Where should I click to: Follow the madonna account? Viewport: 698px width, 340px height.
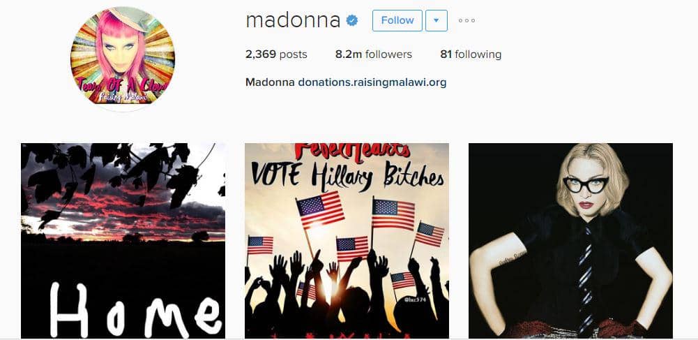[x=397, y=20]
